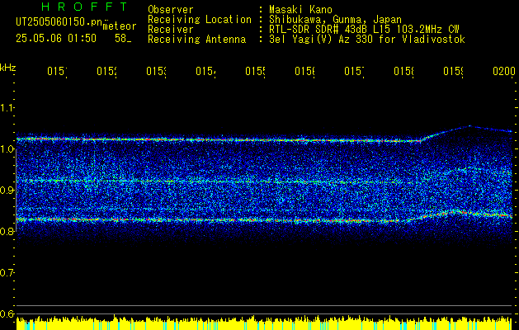Viewport: 519px width, 330px height.
Task: Select the observer name Masaki Kano
Action: 300,10
